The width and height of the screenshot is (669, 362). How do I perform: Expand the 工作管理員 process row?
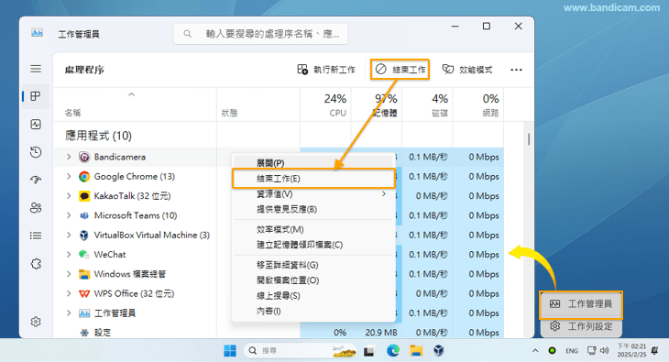coord(69,313)
